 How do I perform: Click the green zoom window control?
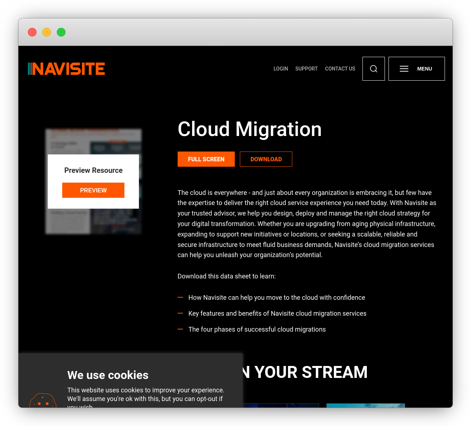[x=61, y=32]
